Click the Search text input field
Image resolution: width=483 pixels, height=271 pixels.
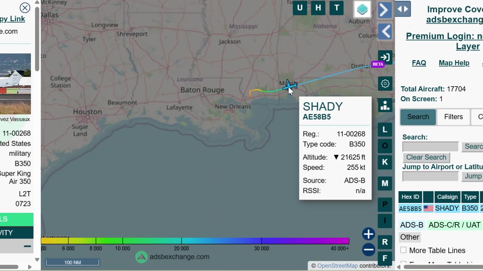430,147
